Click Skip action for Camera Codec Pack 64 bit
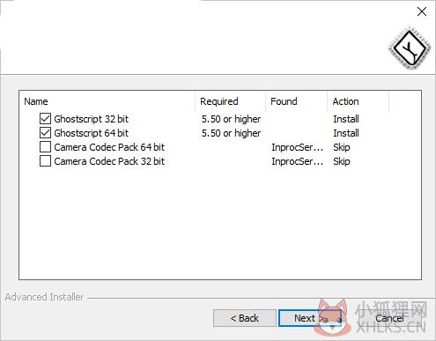This screenshot has width=436, height=341. click(x=342, y=147)
